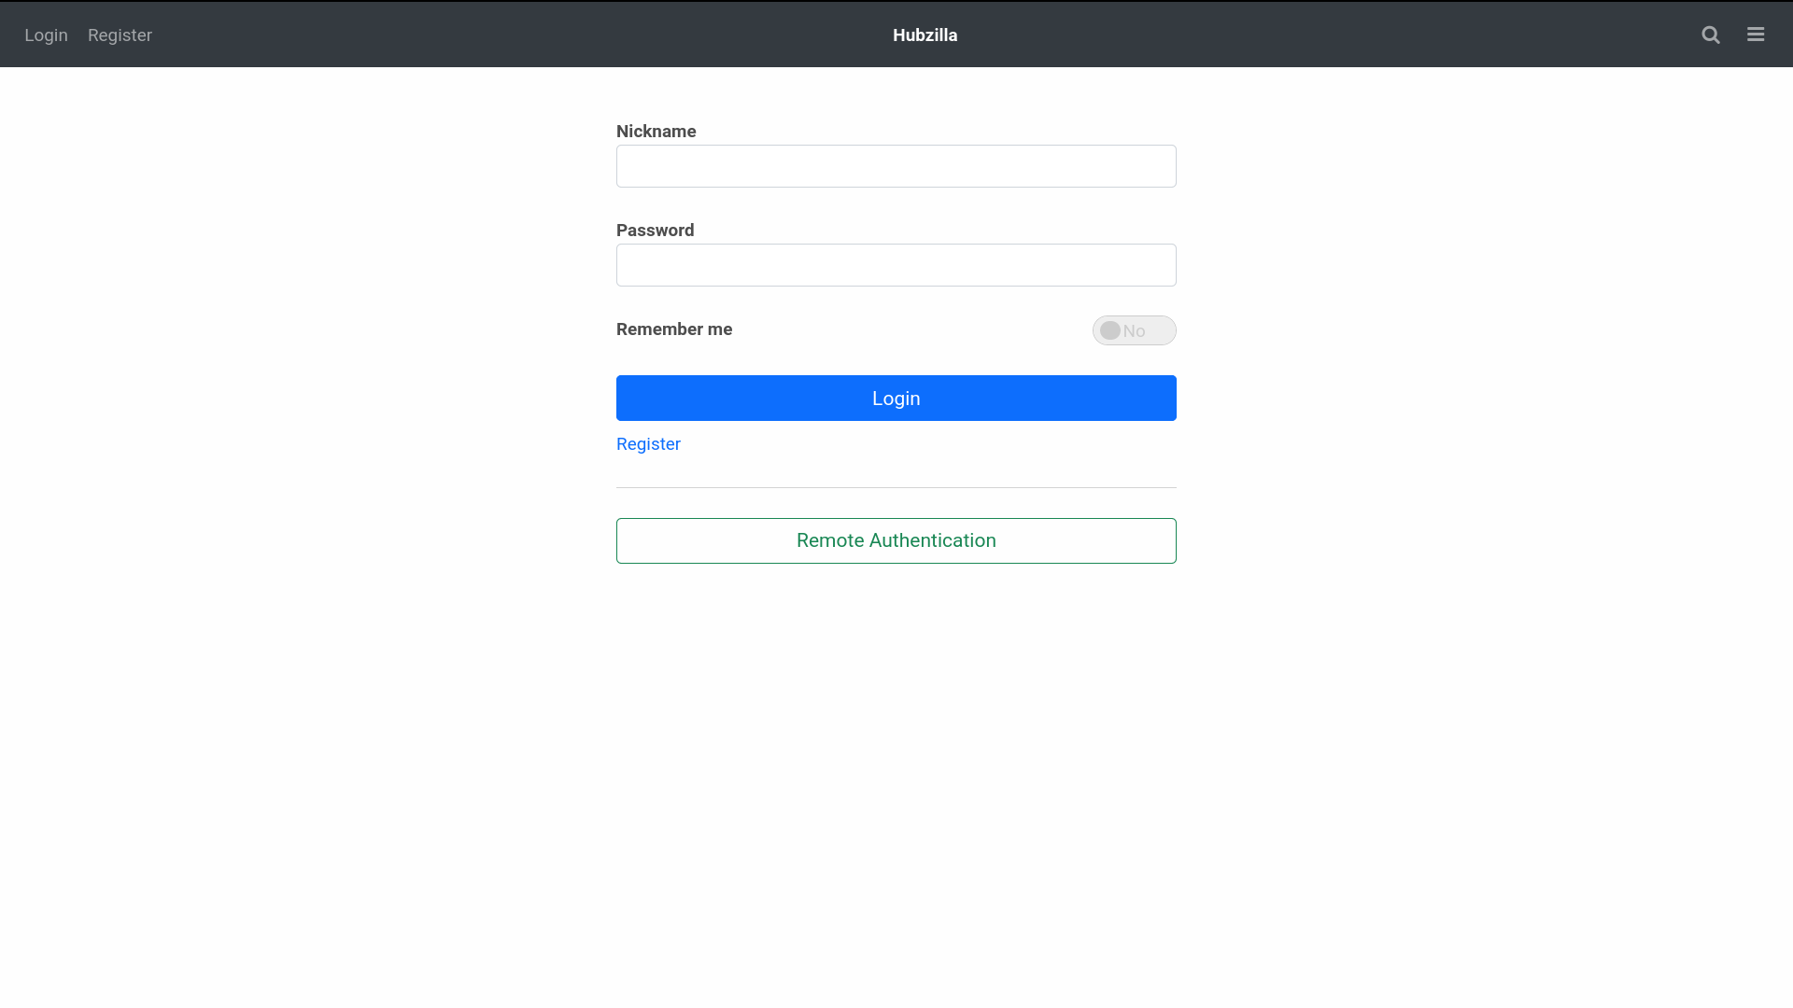Click the Remember me label text
1793x1008 pixels.
point(673,329)
